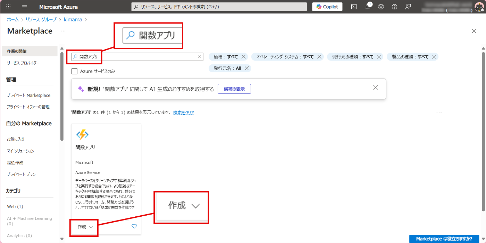Click the Copilot button
This screenshot has height=243, width=486.
(327, 7)
